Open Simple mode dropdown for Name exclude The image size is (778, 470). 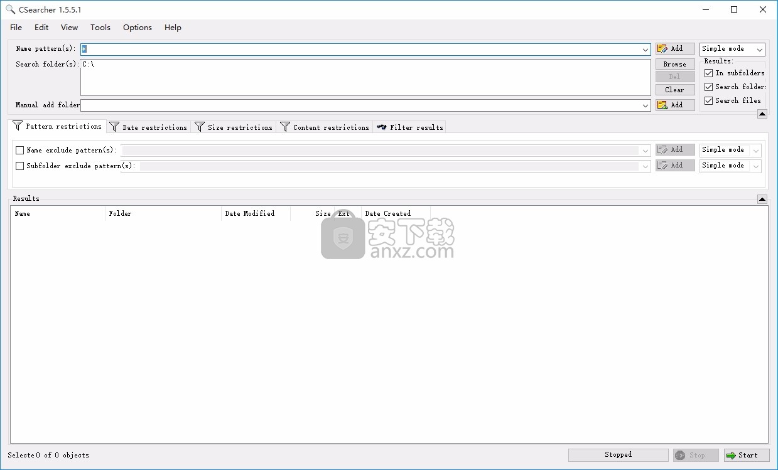[x=730, y=150]
